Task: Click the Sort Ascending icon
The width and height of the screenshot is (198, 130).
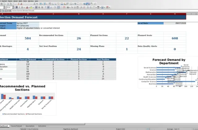Action: (53, 4)
